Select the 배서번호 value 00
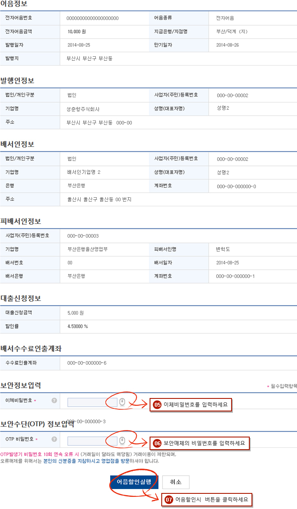Viewport: 297px width, 509px height. [x=70, y=263]
